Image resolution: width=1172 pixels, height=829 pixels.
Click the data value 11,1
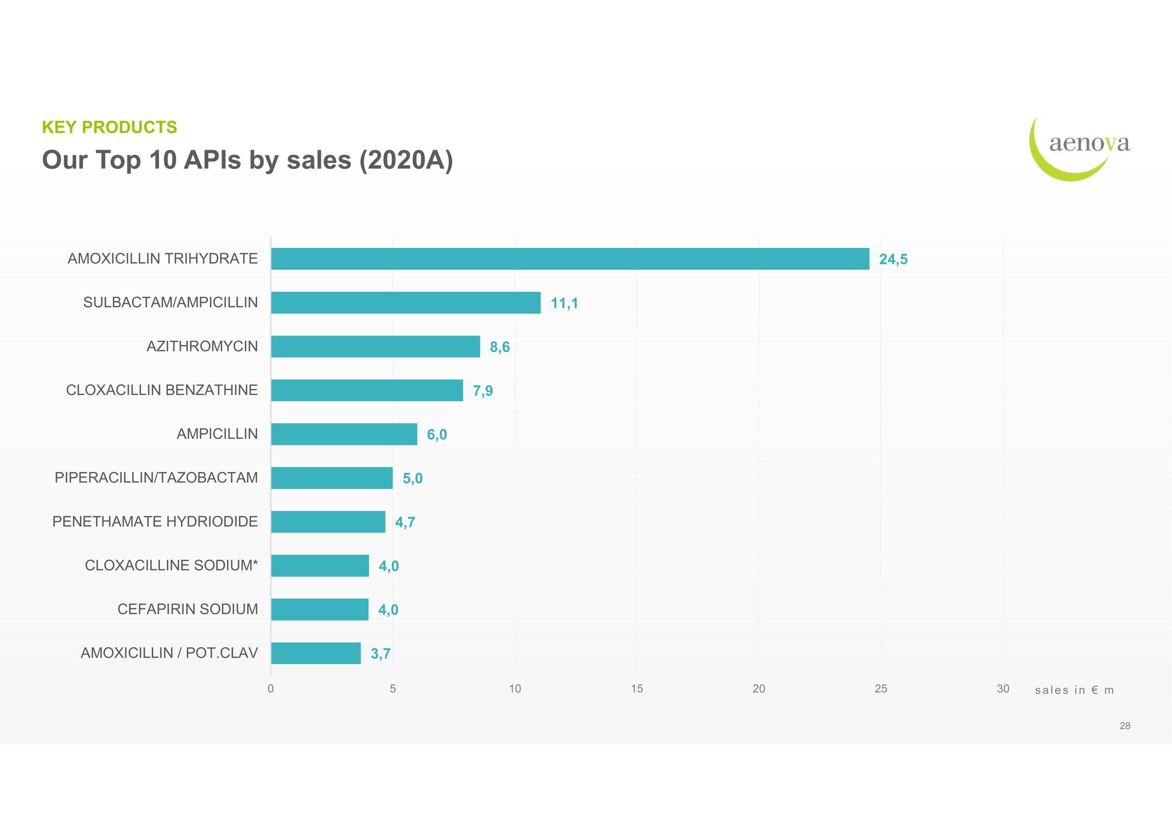(x=564, y=303)
